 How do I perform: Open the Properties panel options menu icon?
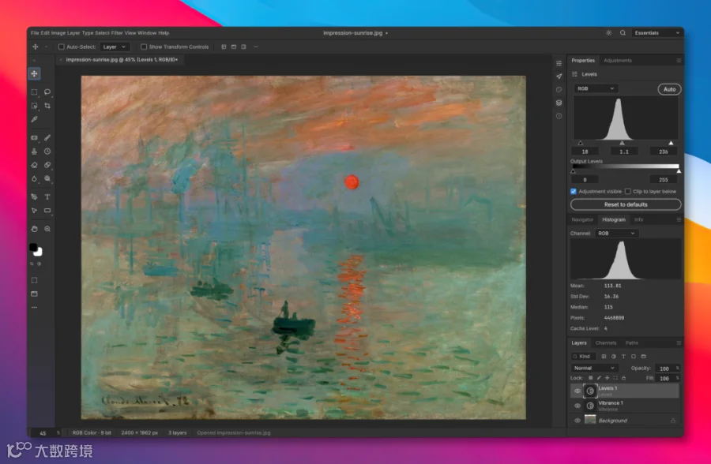(679, 60)
